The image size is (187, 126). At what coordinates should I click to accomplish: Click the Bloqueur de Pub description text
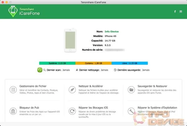tap(40, 113)
